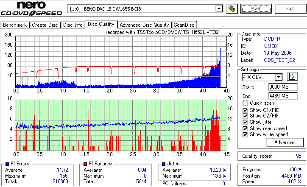Image resolution: width=307 pixels, height=187 pixels.
Task: Click the blue PI Errors legend square
Action: (x=7, y=164)
